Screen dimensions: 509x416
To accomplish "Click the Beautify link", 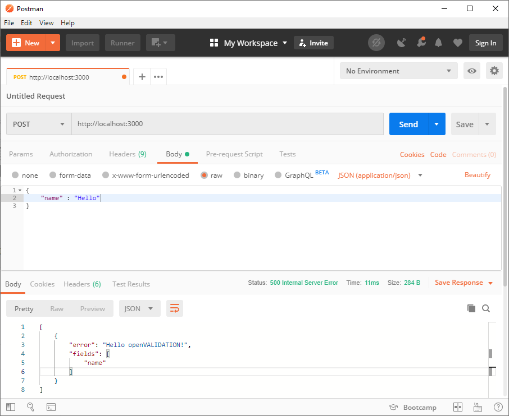I will pos(478,175).
